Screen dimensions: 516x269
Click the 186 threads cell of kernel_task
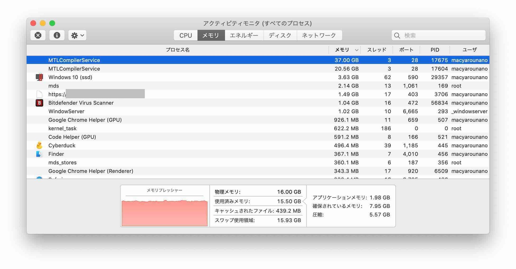pos(386,128)
